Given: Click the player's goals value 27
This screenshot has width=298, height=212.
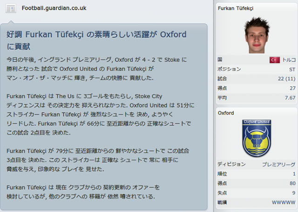Looking at the screenshot, I should pyautogui.click(x=292, y=88).
